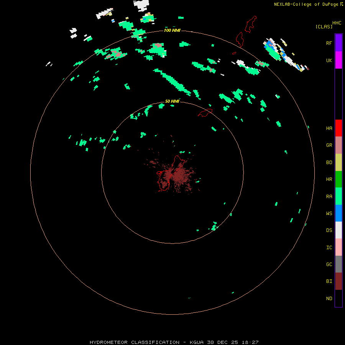345x345 pixels.
Task: Click the UK legend label
Action: pyautogui.click(x=329, y=61)
